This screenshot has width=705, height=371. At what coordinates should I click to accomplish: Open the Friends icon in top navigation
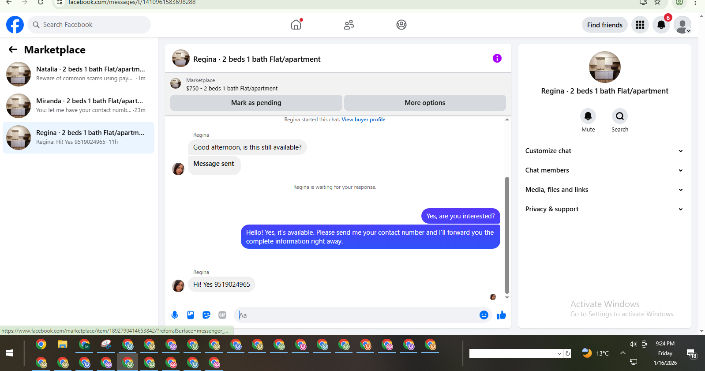click(349, 25)
